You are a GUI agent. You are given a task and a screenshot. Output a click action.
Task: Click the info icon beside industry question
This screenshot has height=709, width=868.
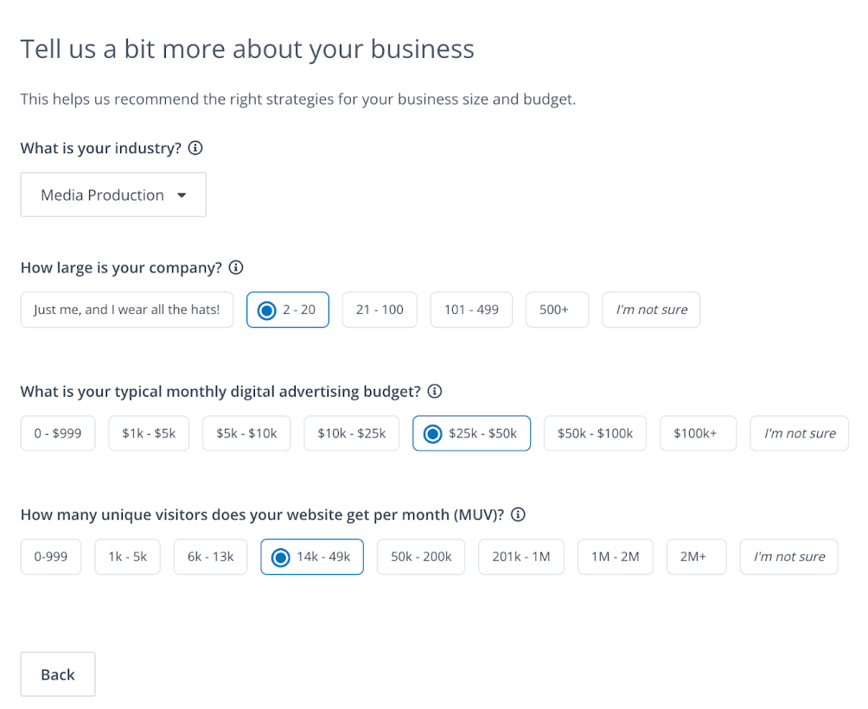[x=195, y=148]
